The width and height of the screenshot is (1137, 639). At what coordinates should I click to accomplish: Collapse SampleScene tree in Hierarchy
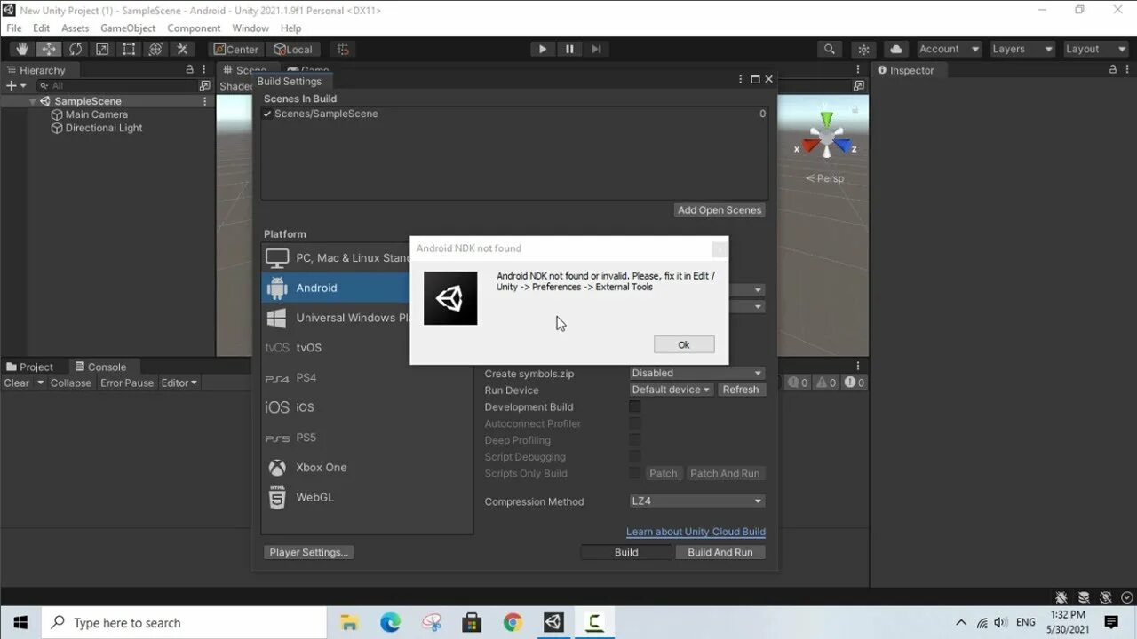(33, 101)
